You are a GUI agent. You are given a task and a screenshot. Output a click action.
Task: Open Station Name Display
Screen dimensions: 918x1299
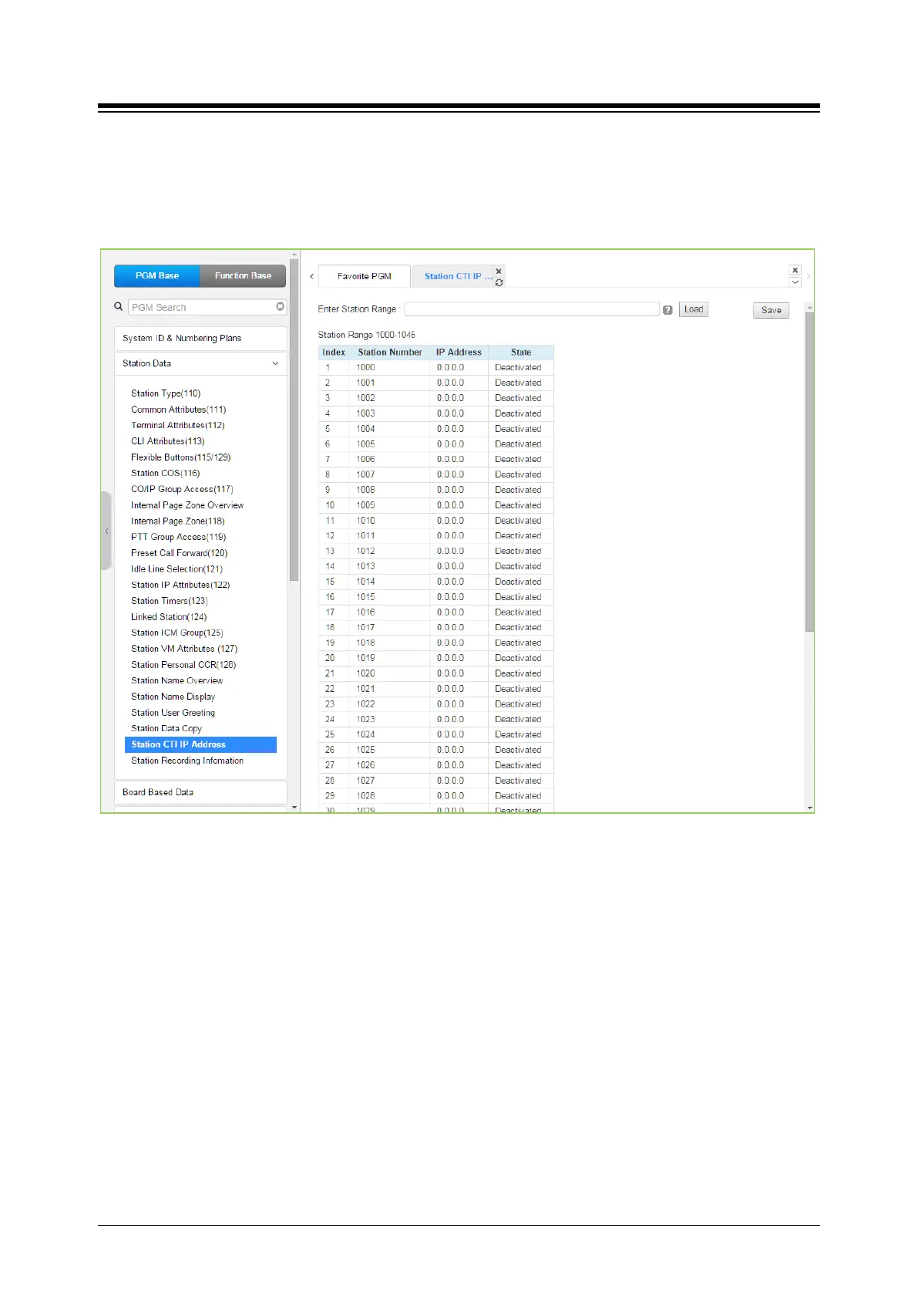[173, 697]
